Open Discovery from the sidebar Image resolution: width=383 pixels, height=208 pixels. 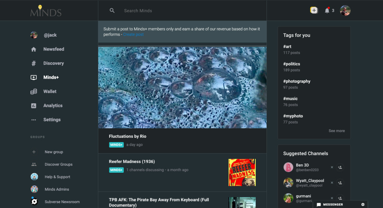point(53,63)
